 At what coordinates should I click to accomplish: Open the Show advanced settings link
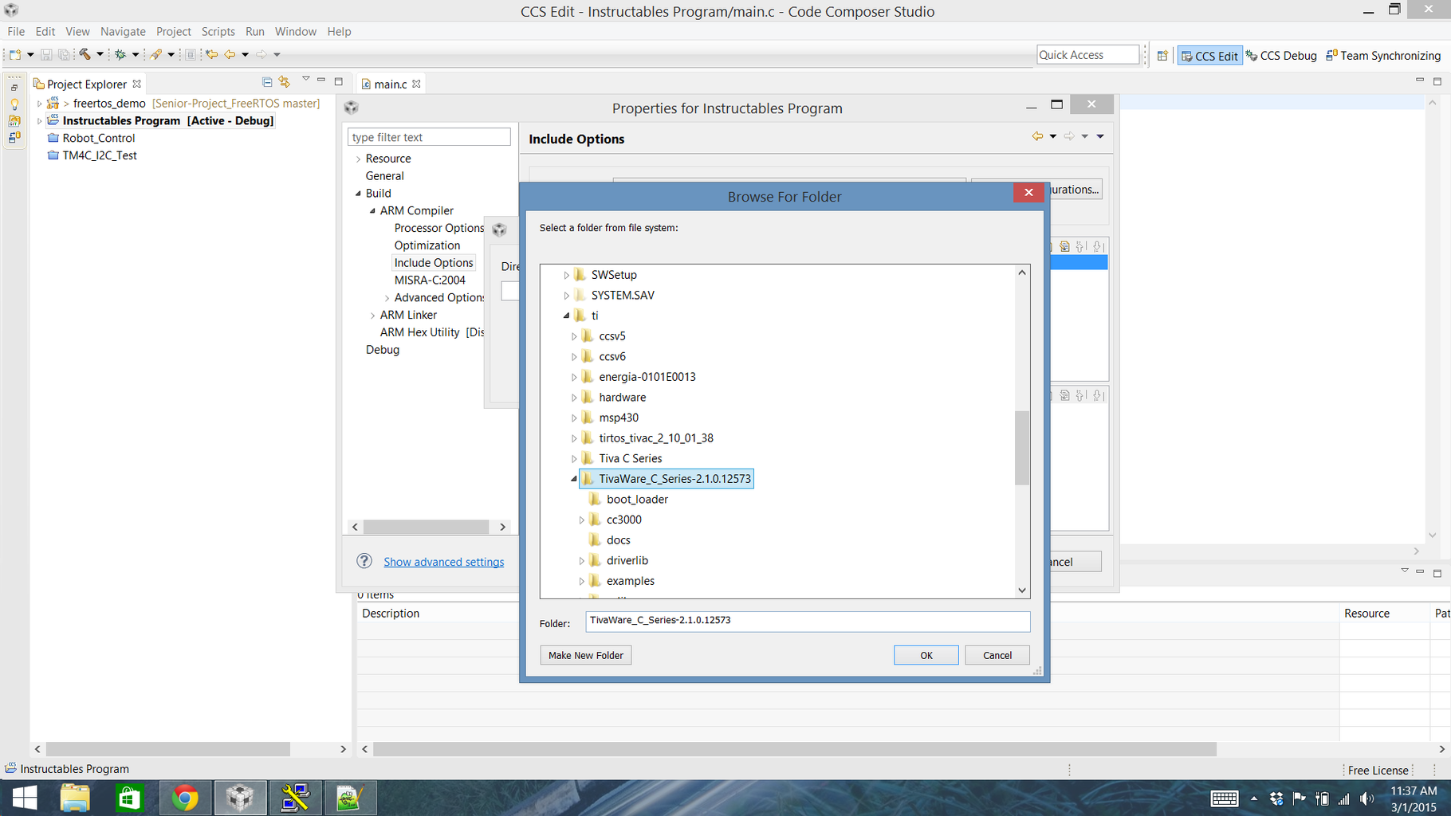click(x=443, y=562)
